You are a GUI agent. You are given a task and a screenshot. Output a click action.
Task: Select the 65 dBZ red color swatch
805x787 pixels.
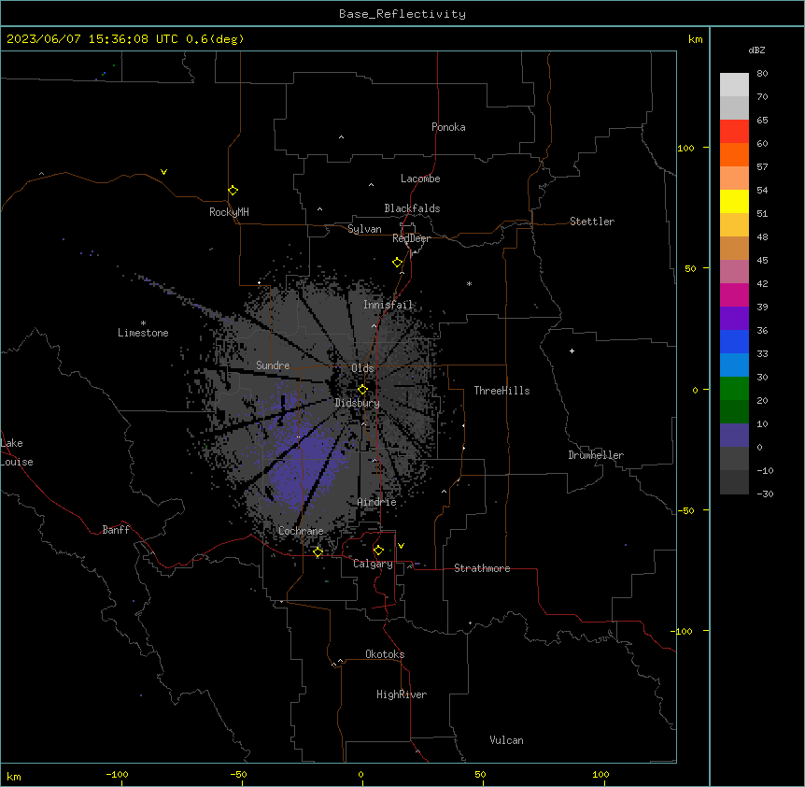734,132
